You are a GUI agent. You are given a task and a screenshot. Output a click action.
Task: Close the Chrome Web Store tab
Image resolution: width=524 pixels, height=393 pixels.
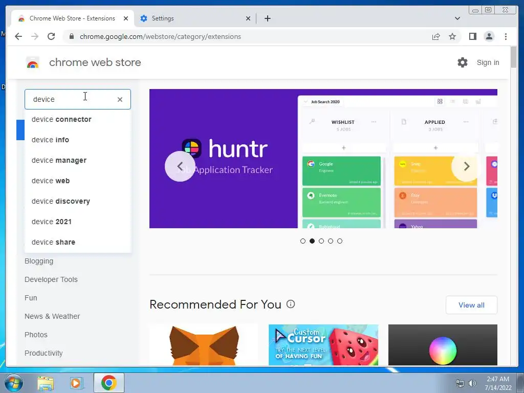pyautogui.click(x=126, y=18)
